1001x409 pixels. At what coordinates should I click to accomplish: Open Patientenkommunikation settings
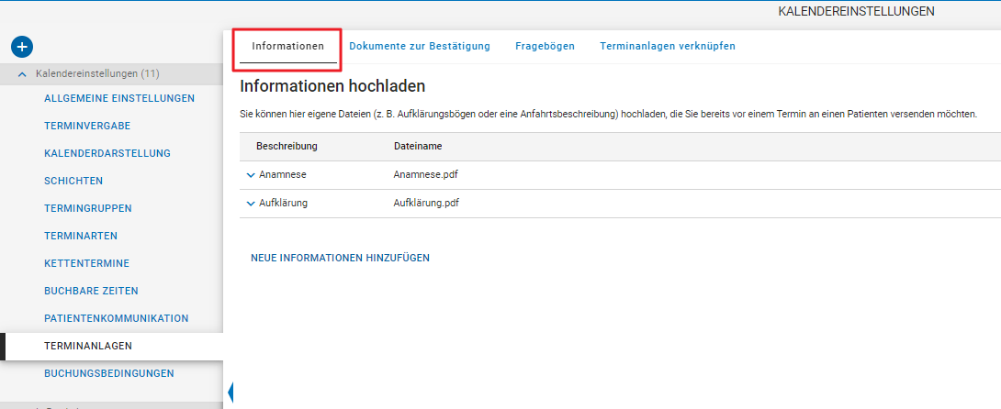point(116,318)
